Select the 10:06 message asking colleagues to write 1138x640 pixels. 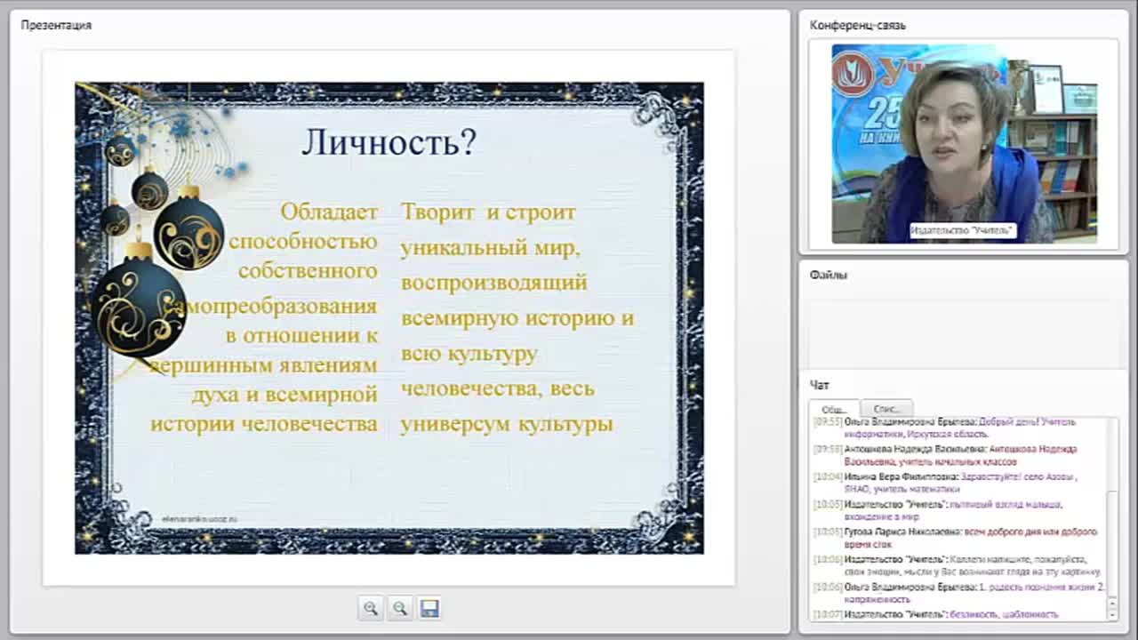(x=958, y=565)
